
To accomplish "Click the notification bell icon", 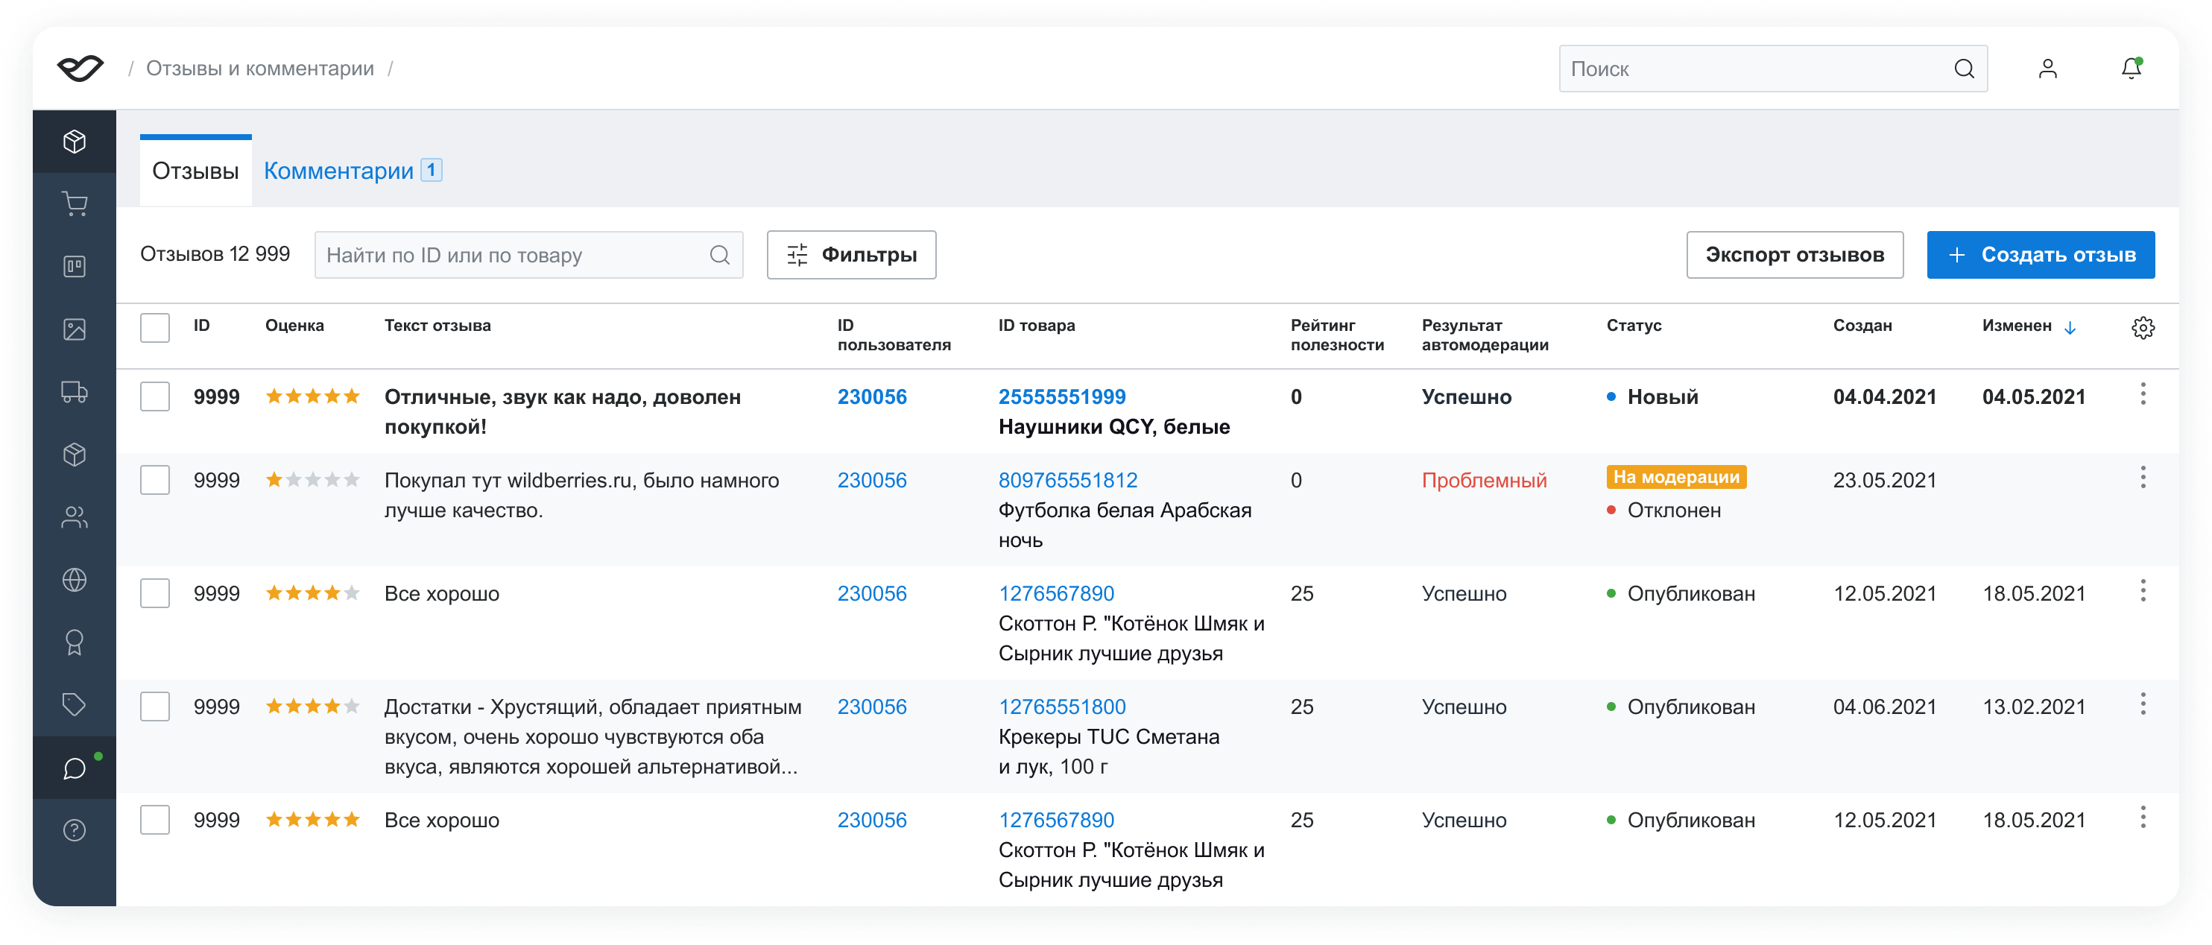I will (2131, 69).
